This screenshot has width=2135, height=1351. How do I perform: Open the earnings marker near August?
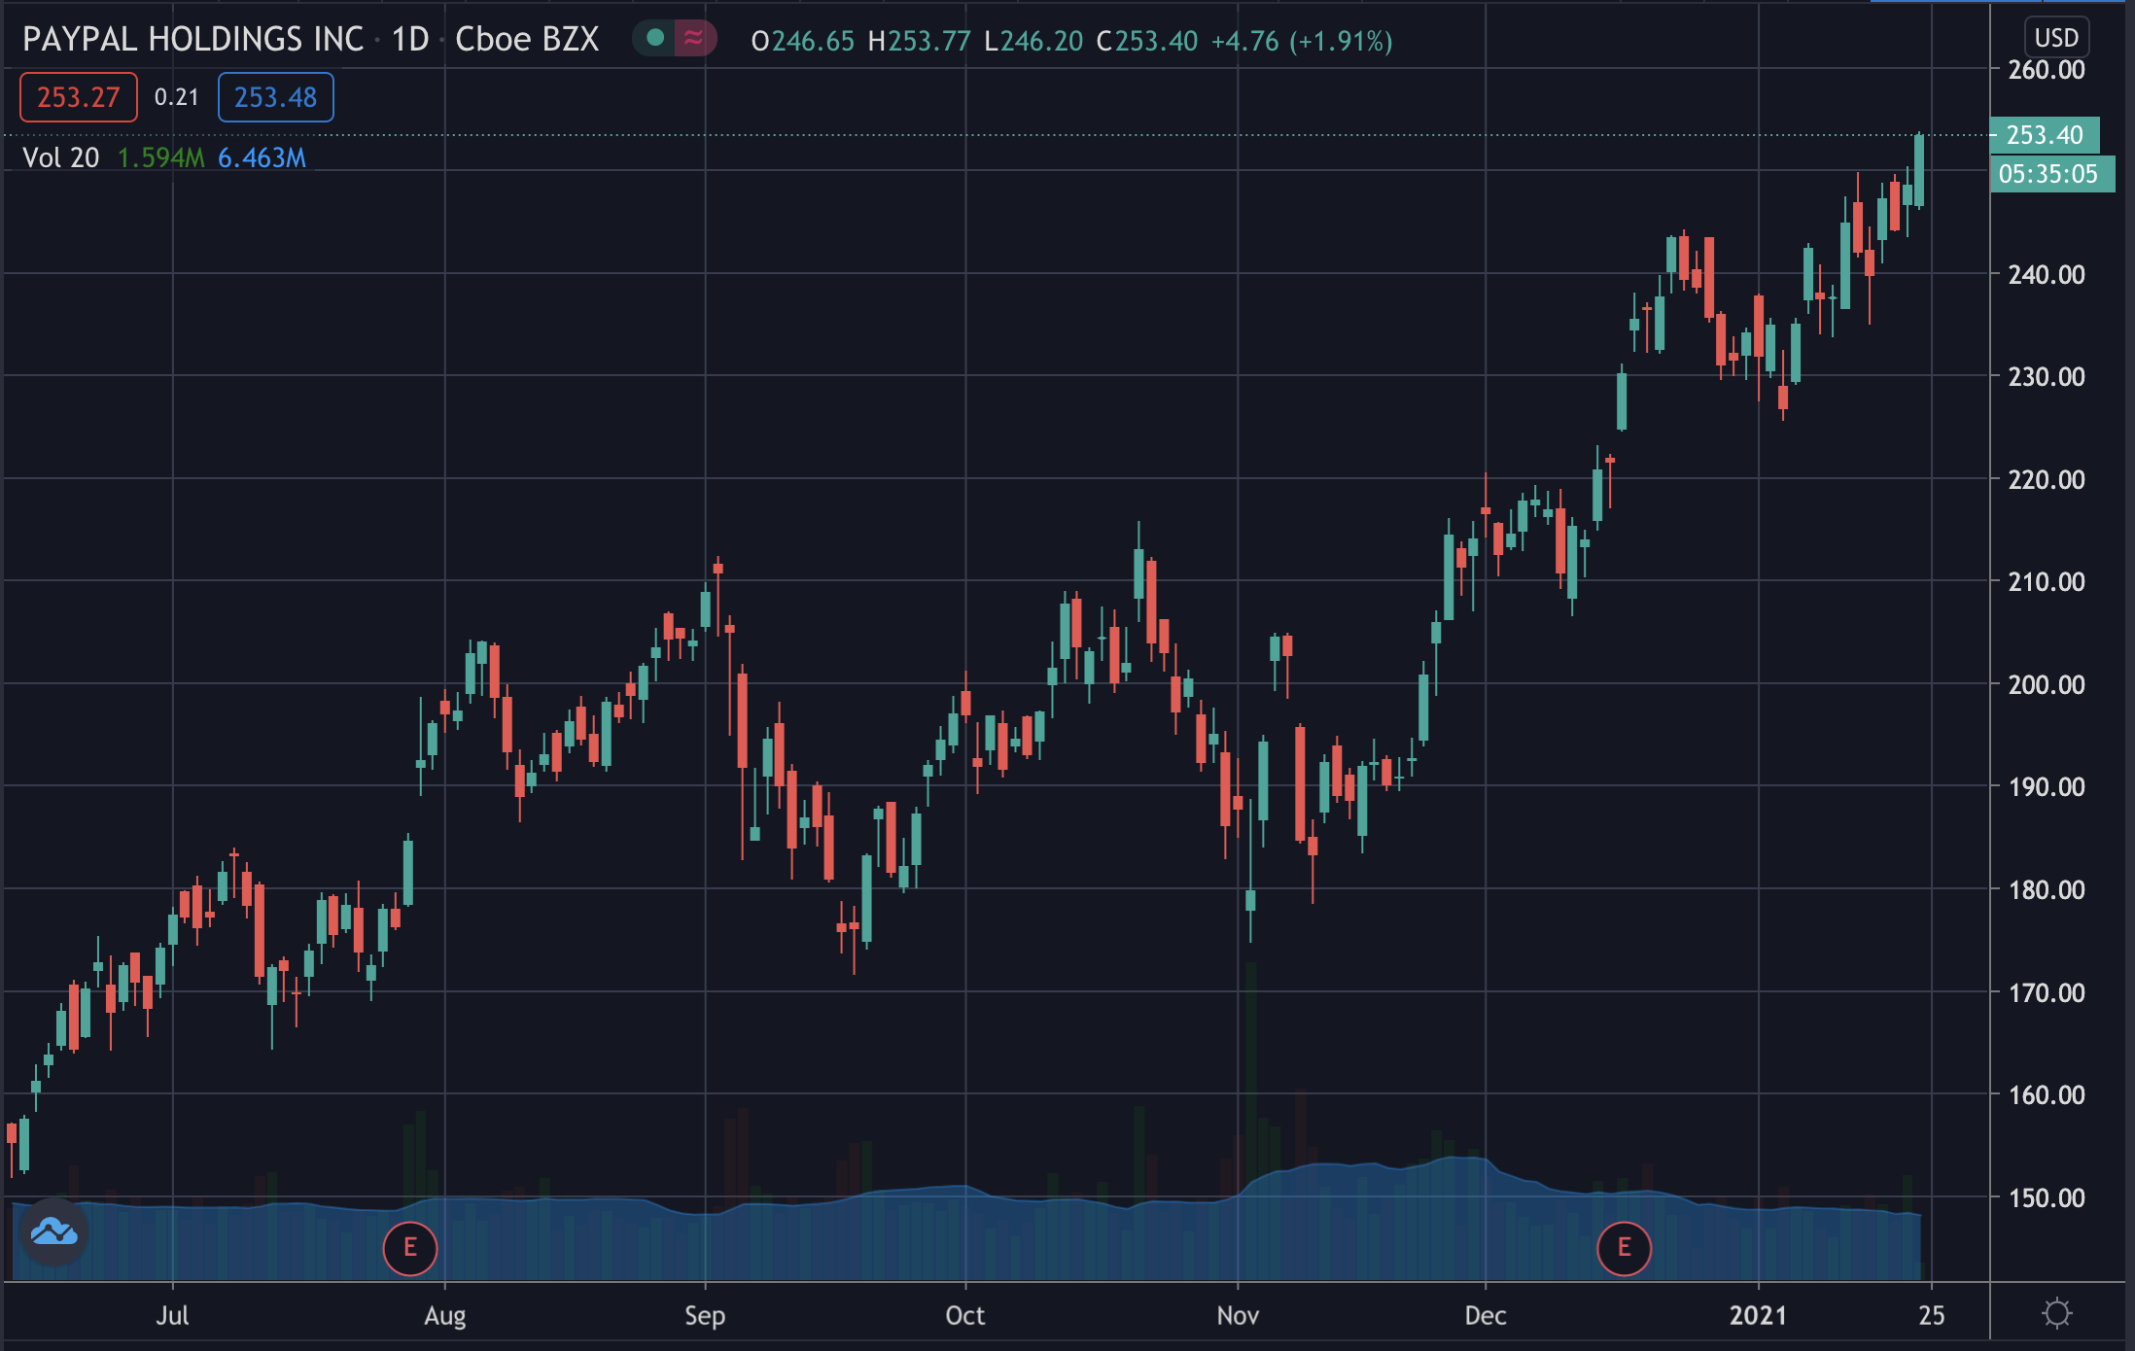click(410, 1248)
